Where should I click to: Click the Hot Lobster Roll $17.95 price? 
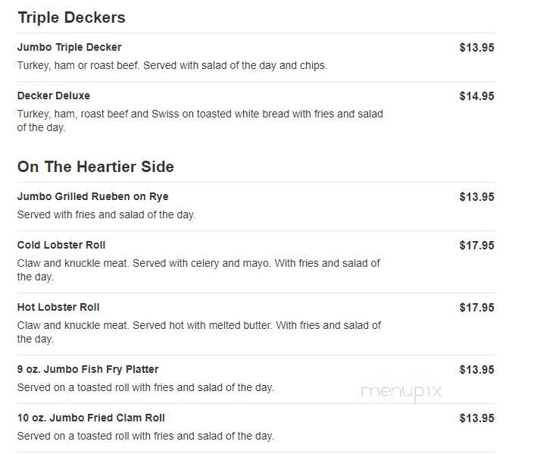(x=476, y=308)
